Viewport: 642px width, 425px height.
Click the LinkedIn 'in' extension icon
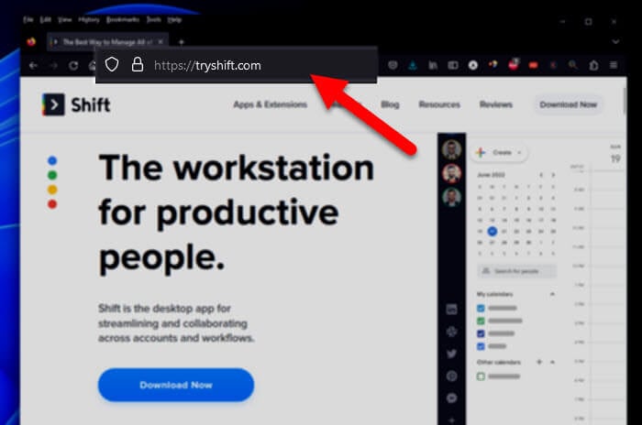click(433, 65)
